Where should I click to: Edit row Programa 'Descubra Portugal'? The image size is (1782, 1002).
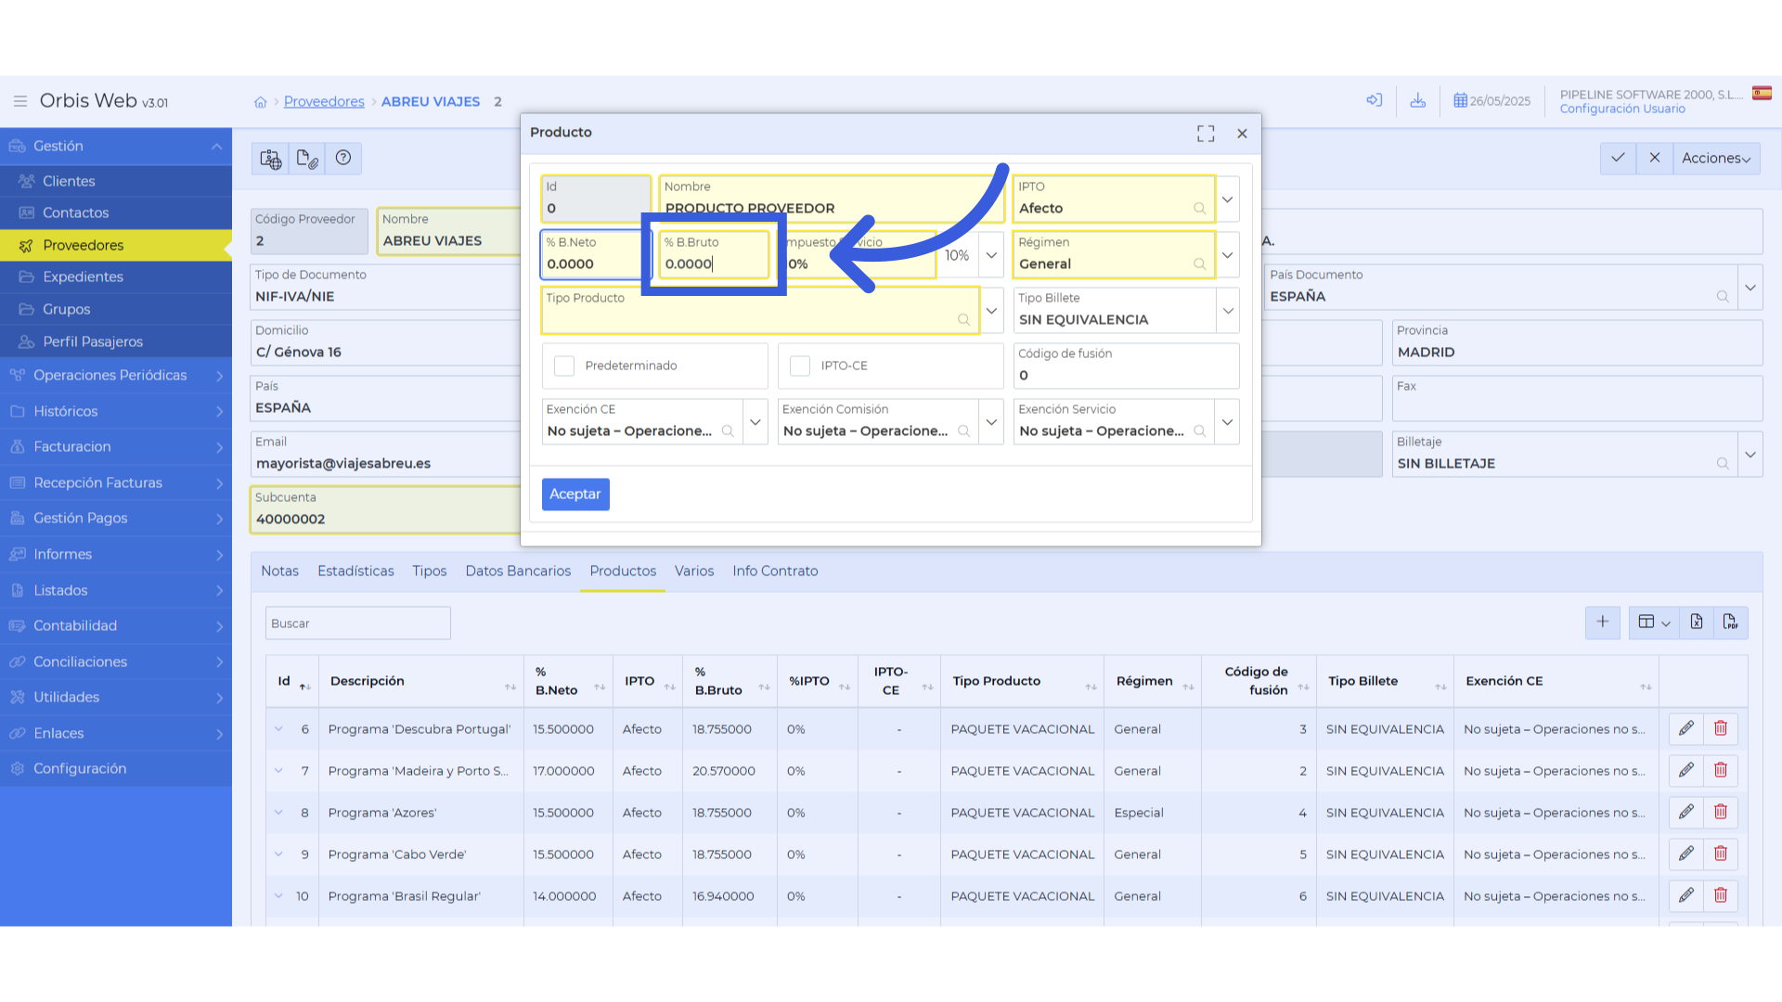[1686, 729]
